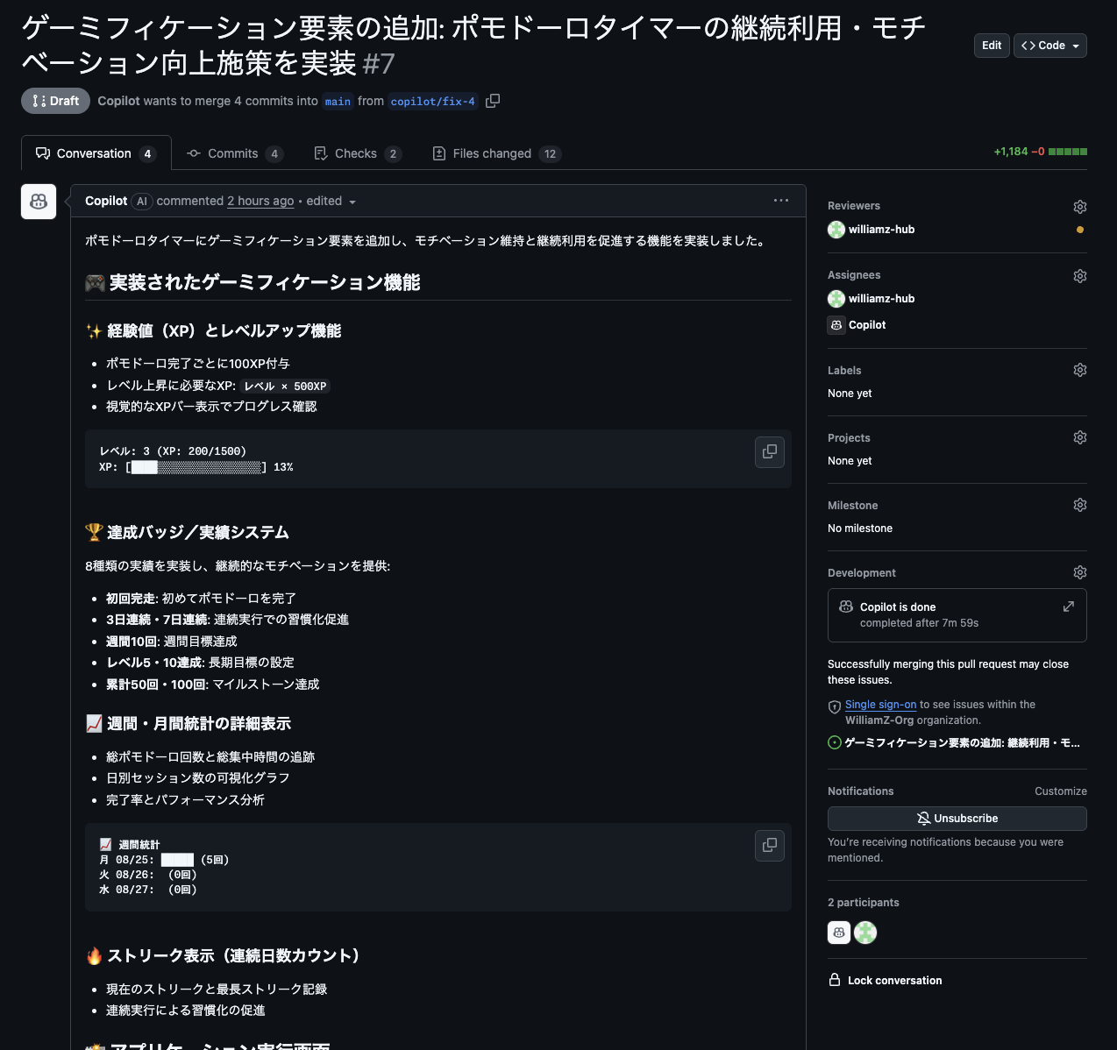Click williamz-hub participant avatar
Viewport: 1117px width, 1050px height.
865,933
